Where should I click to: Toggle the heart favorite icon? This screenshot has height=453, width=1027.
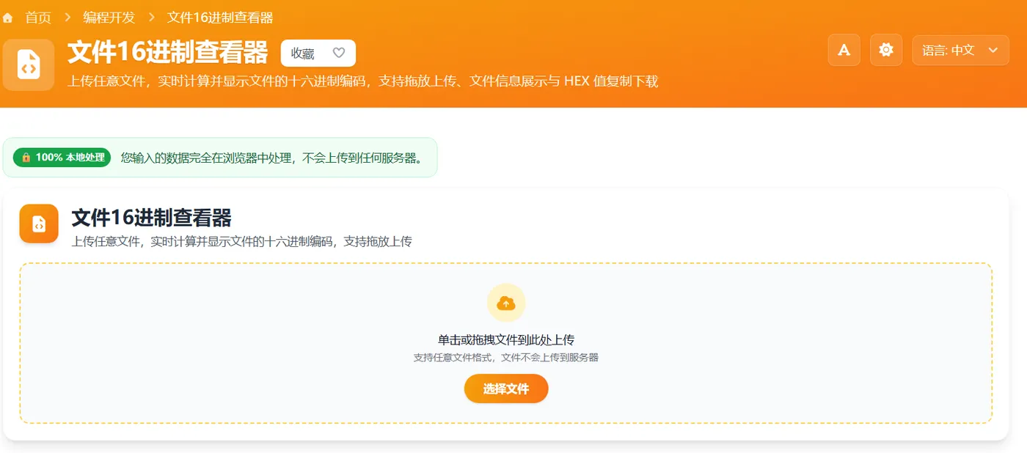click(x=338, y=52)
